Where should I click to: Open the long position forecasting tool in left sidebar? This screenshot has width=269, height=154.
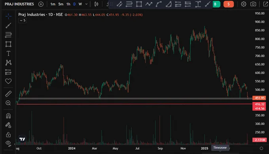tap(8, 72)
